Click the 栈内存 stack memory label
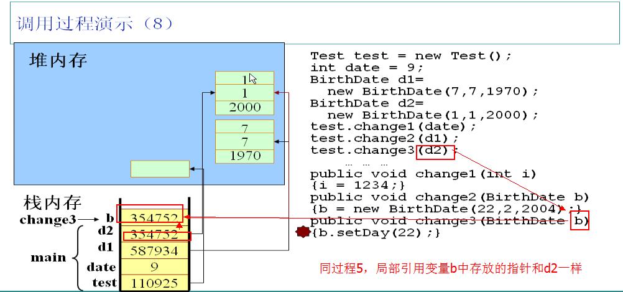The height and width of the screenshot is (292, 623). [x=52, y=203]
